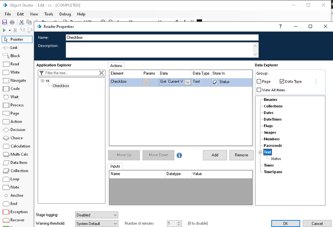Viewport: 333px width, 227px height.
Task: Select the Pointer tool
Action: (17, 39)
